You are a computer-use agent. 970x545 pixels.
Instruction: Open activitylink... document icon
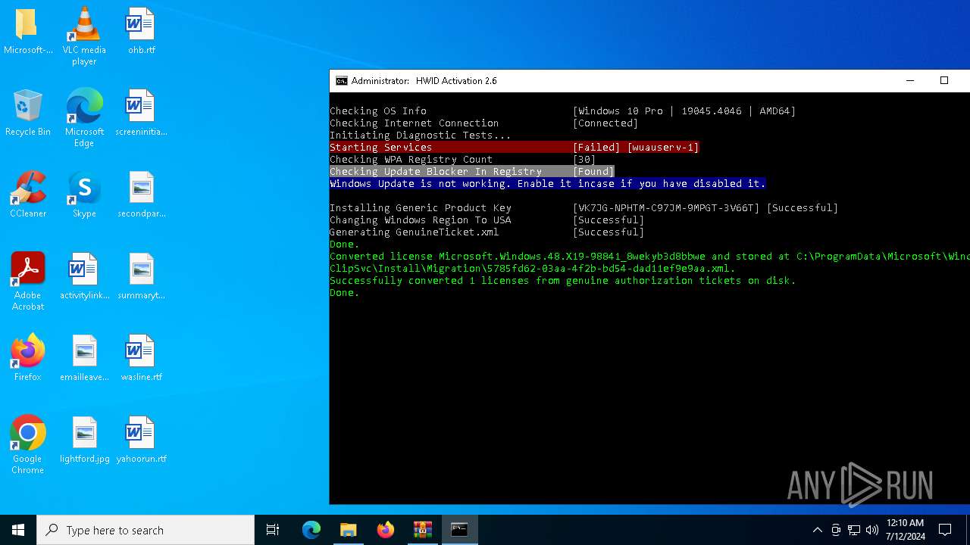click(x=84, y=276)
